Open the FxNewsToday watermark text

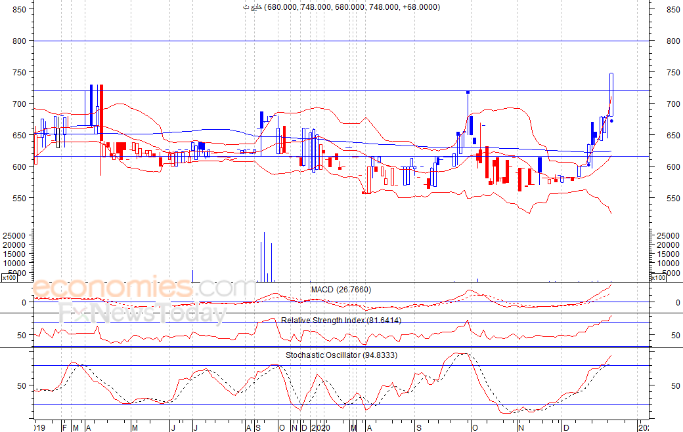(143, 314)
